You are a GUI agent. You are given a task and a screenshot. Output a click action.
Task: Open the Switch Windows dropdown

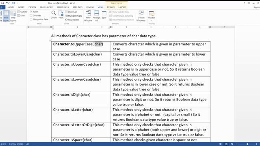click(x=141, y=16)
